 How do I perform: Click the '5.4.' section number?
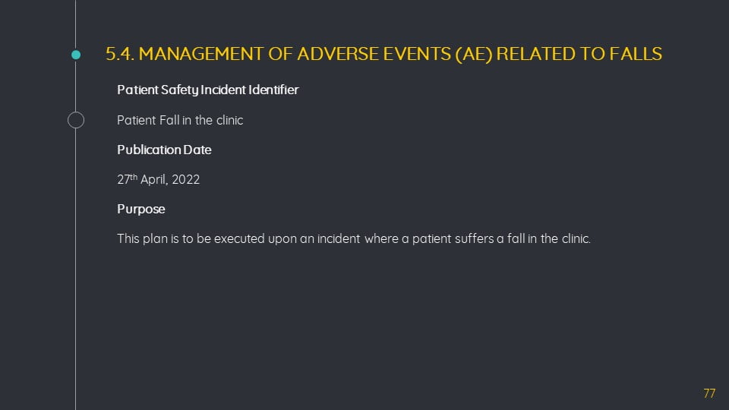tap(120, 54)
